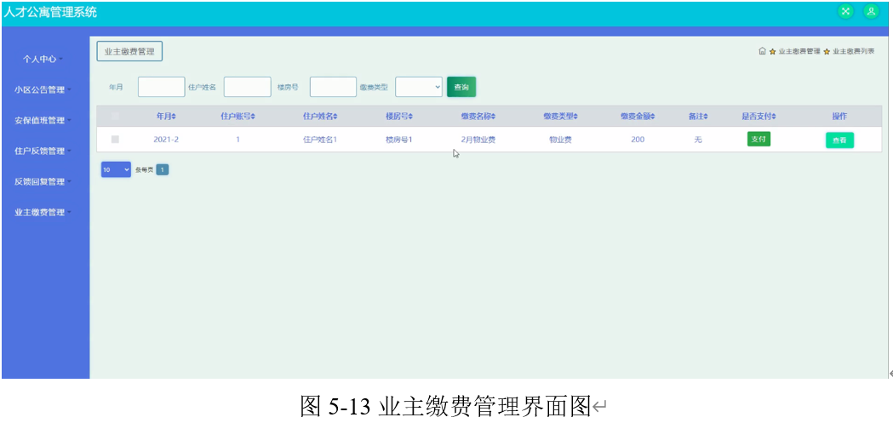Image resolution: width=893 pixels, height=423 pixels.
Task: Open the user profile icon in header
Action: pos(871,11)
